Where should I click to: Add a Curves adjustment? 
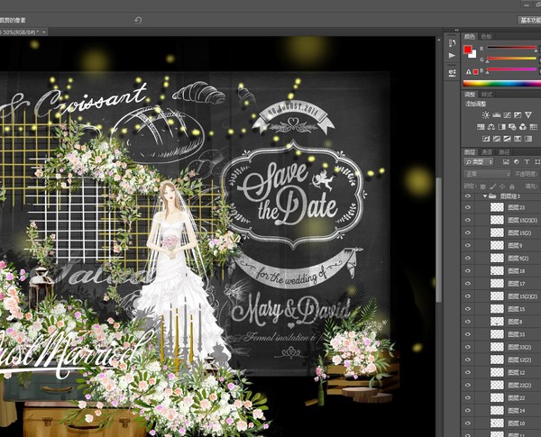click(x=507, y=114)
